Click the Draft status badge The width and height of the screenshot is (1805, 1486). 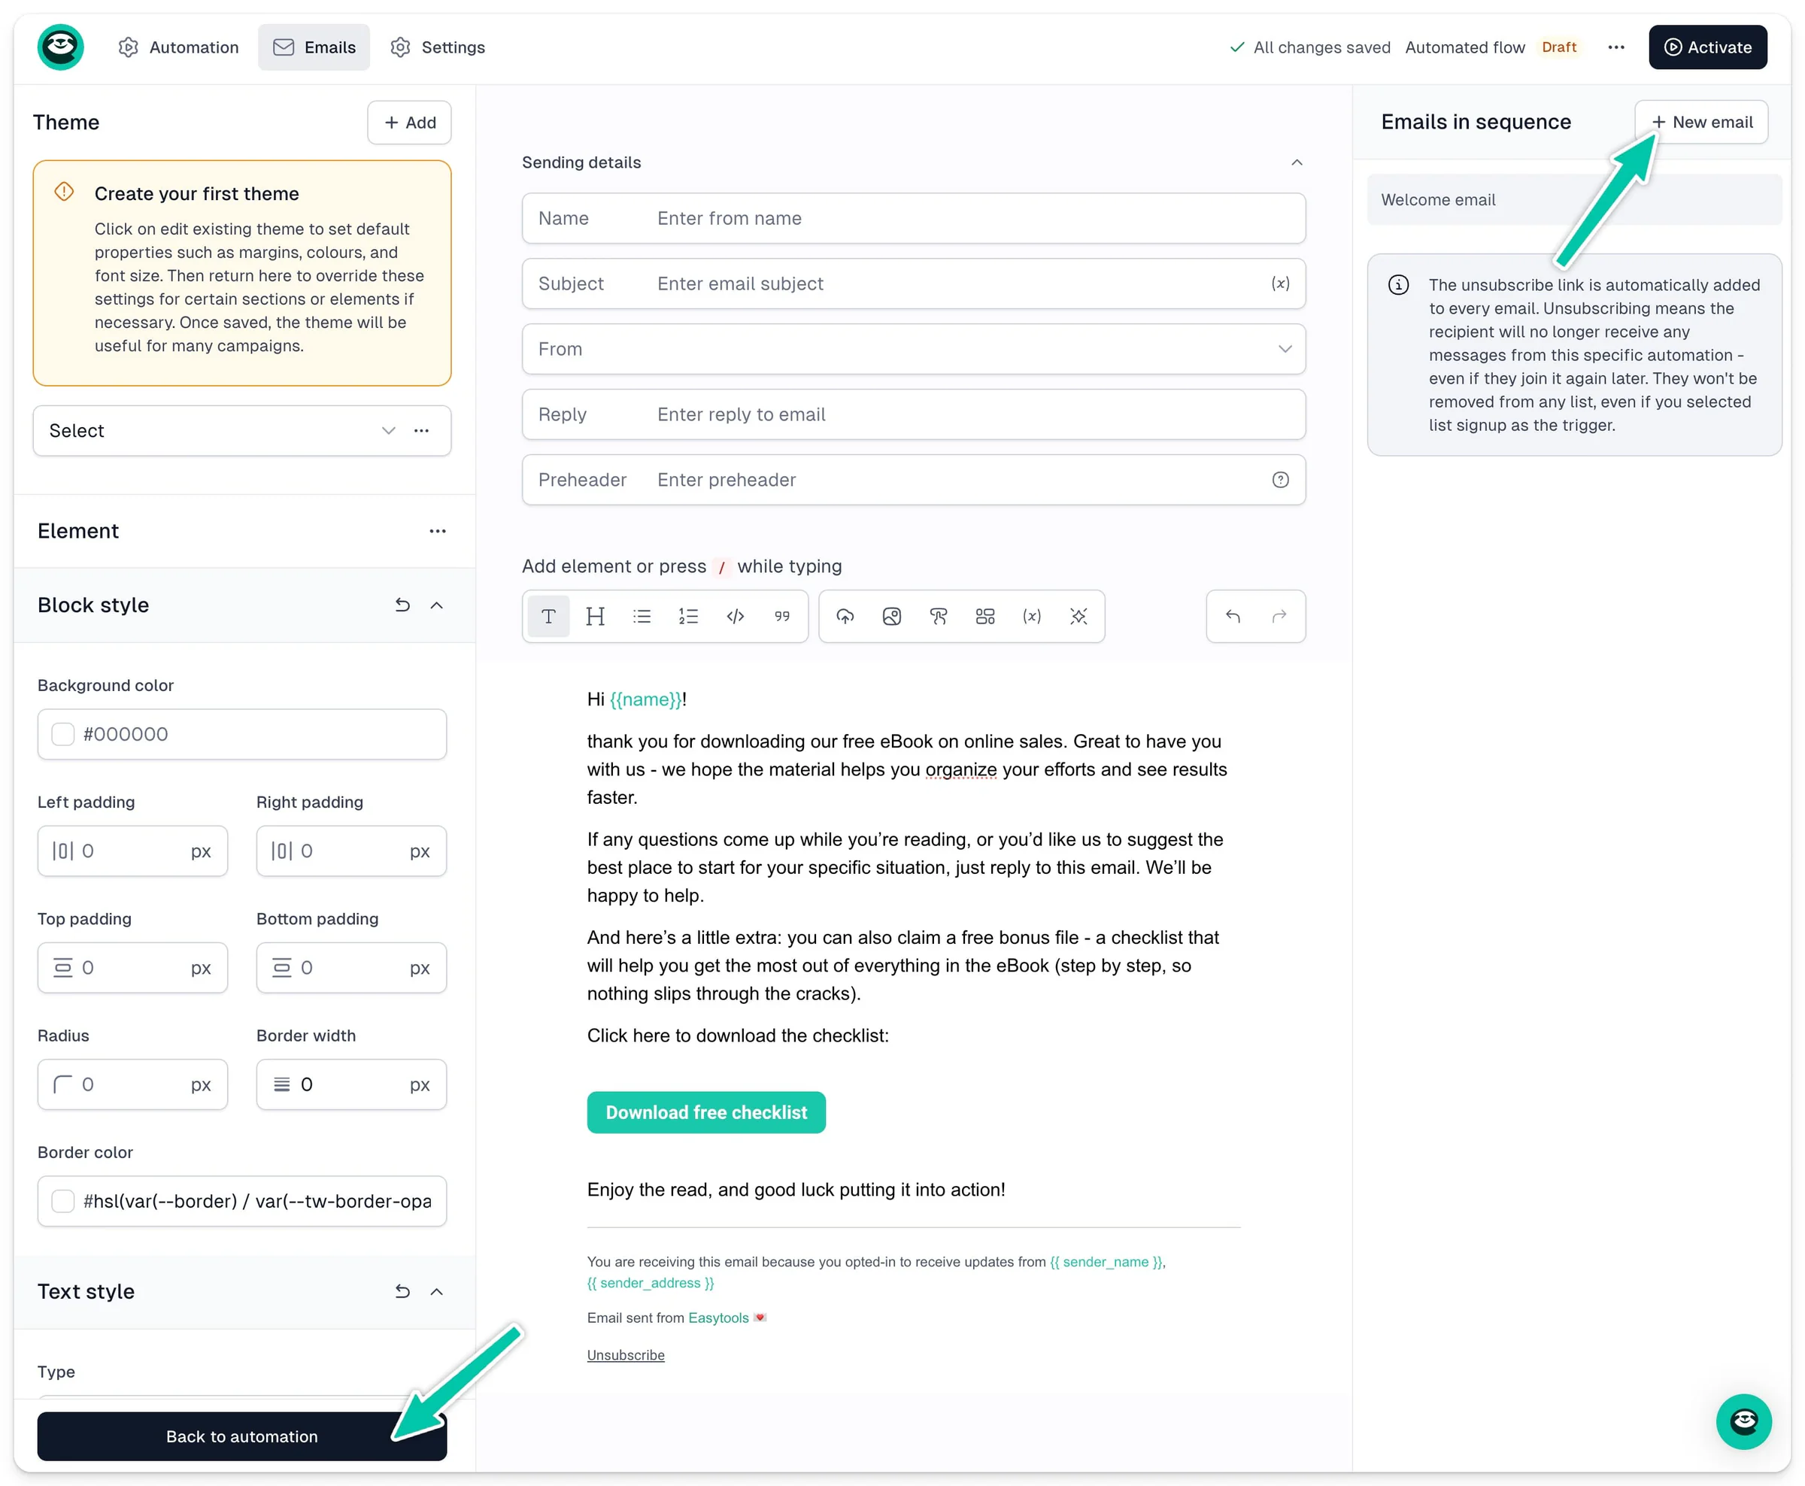1558,47
